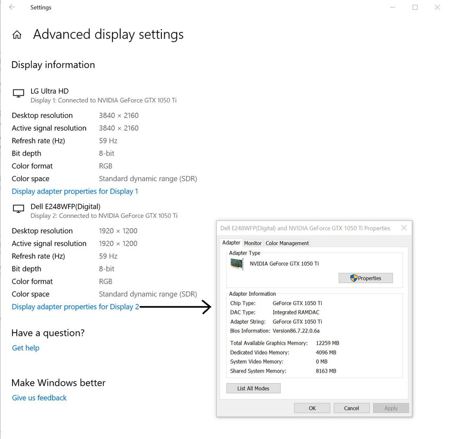The width and height of the screenshot is (449, 439).
Task: Open Display adapter properties for Display 1
Action: [x=75, y=192]
